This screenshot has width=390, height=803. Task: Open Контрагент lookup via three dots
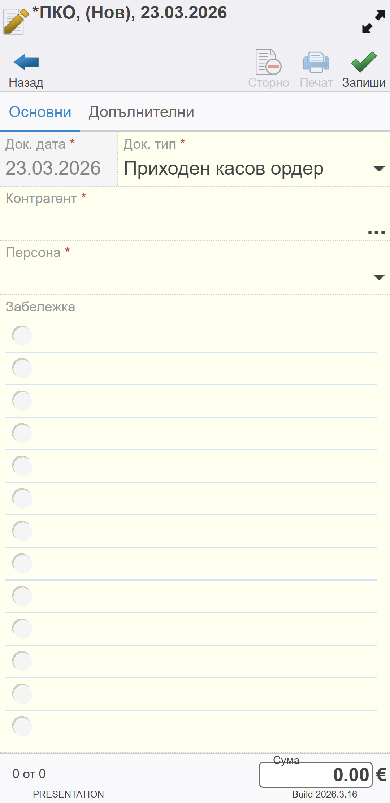pyautogui.click(x=376, y=232)
